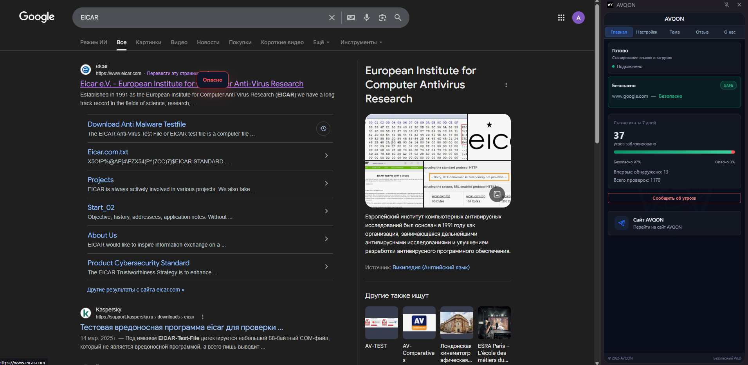Viewport: 748px width, 365px height.
Task: Click the purple account avatar
Action: tap(578, 18)
